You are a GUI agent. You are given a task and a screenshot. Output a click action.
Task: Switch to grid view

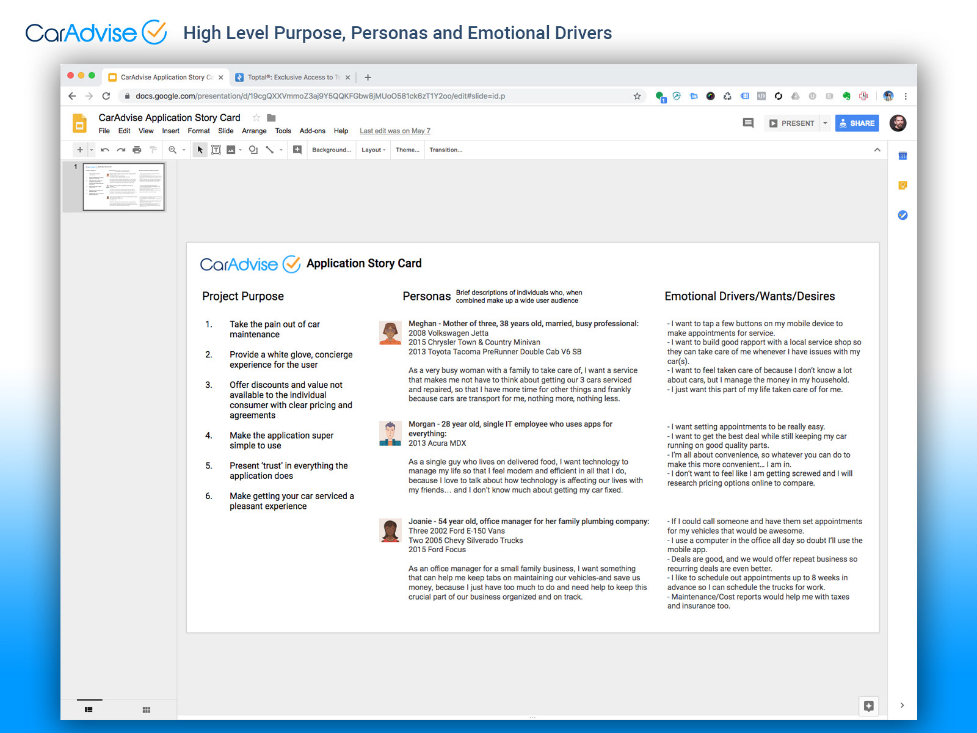click(x=147, y=710)
